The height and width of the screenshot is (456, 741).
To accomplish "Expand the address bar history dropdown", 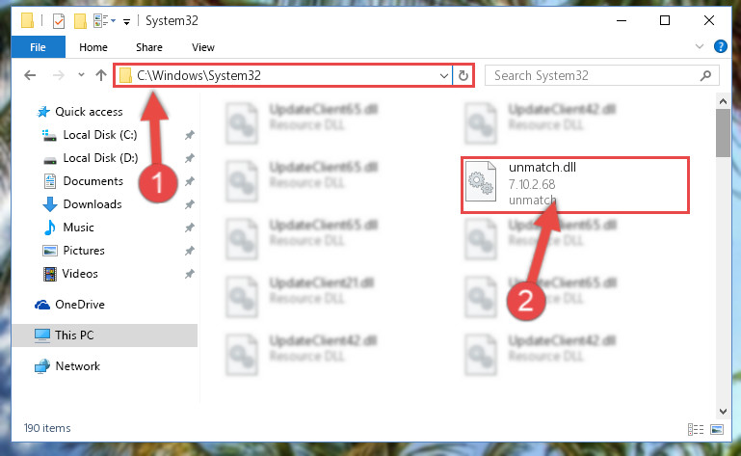I will (x=444, y=76).
